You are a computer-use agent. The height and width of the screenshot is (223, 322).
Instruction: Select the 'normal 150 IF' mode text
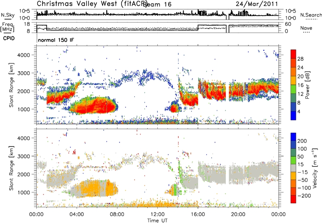[x=56, y=40]
